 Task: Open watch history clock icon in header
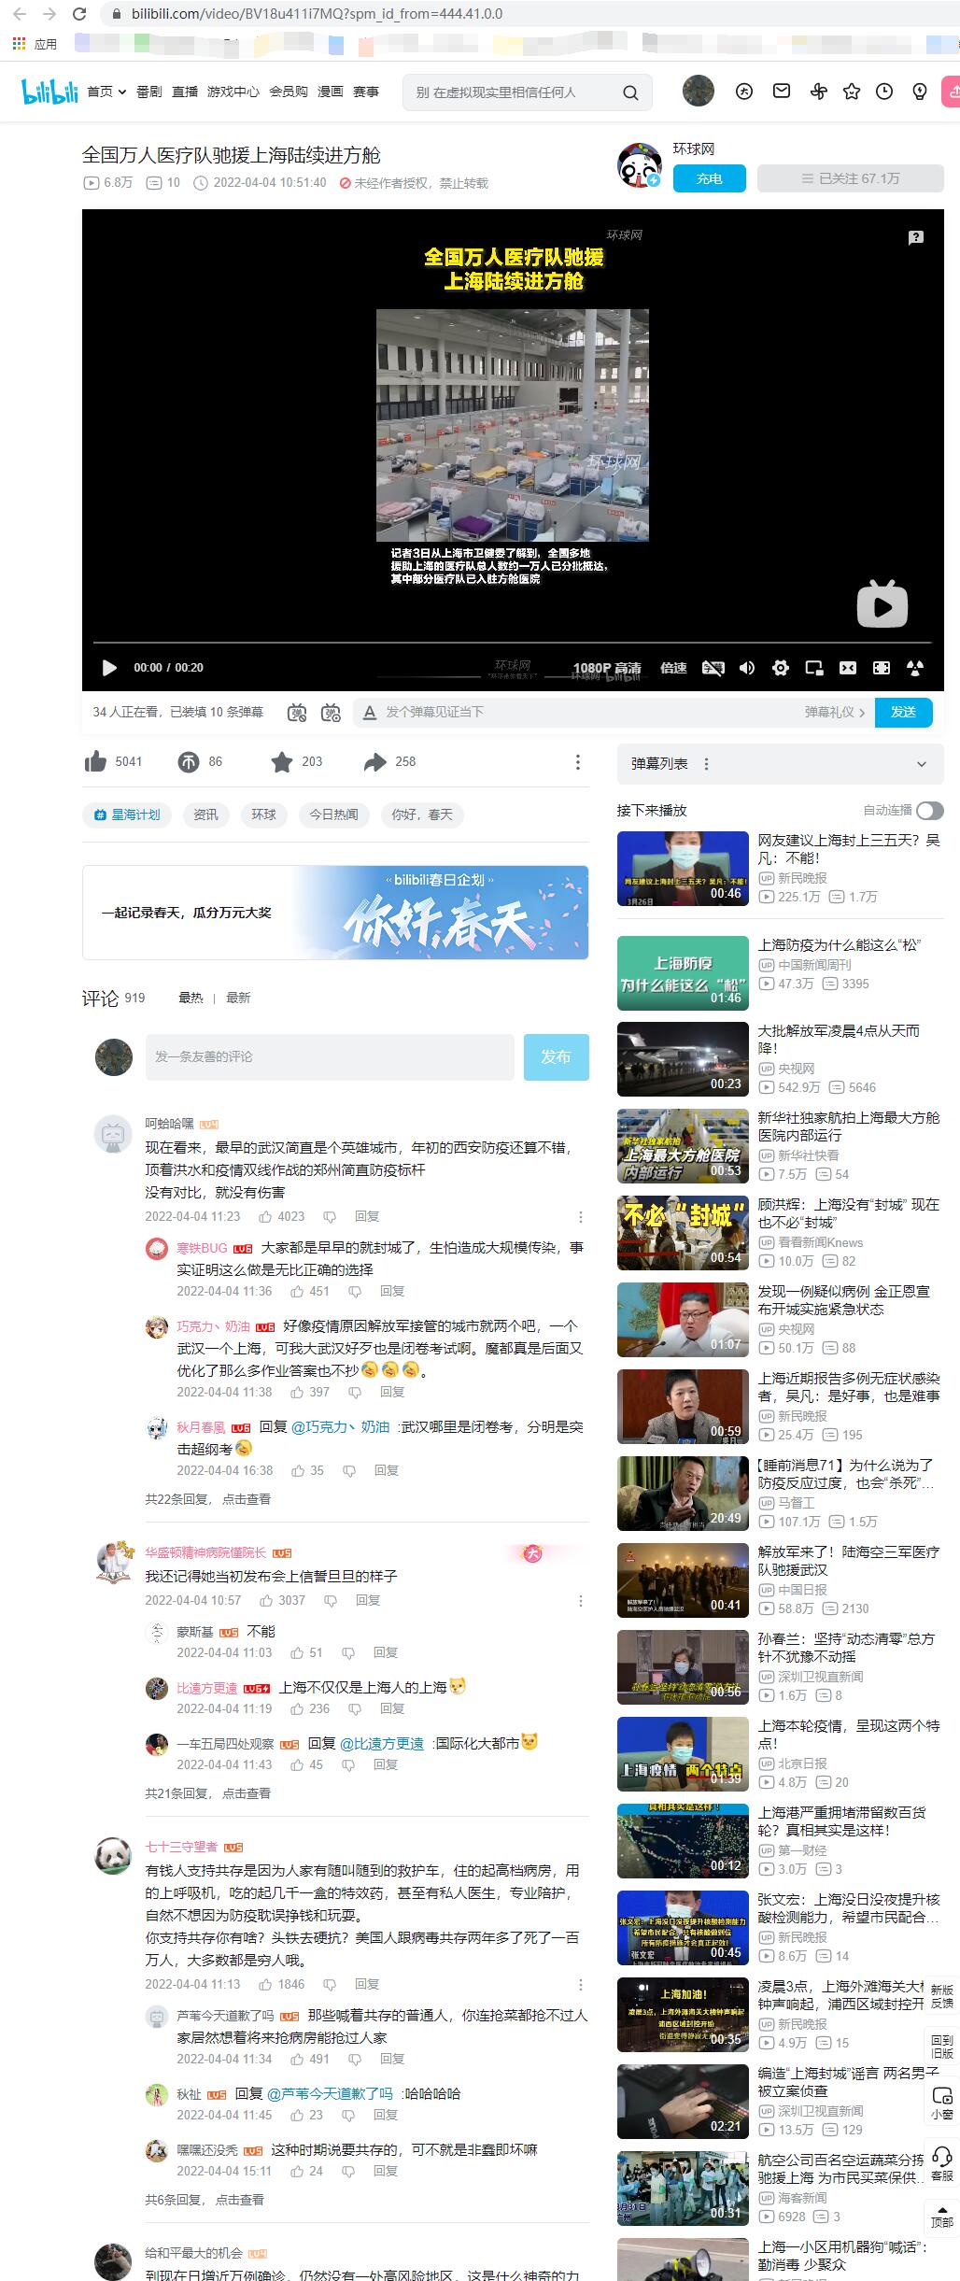tap(883, 91)
